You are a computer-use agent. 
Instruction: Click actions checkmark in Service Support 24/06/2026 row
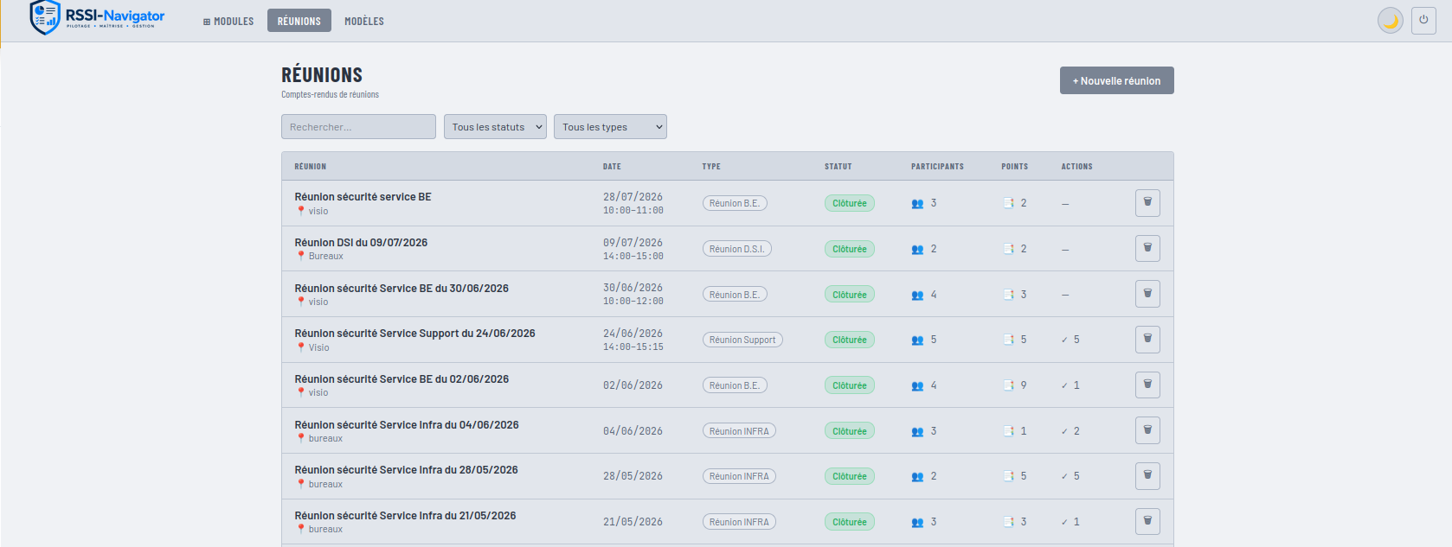coord(1064,340)
